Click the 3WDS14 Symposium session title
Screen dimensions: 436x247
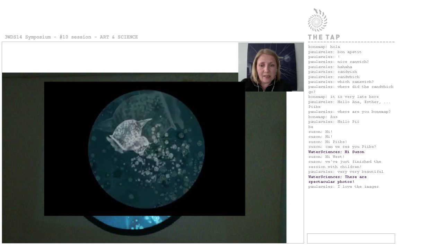71,37
